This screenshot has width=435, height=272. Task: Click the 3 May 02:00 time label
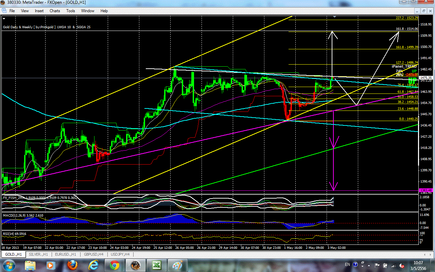pyautogui.click(x=336, y=248)
